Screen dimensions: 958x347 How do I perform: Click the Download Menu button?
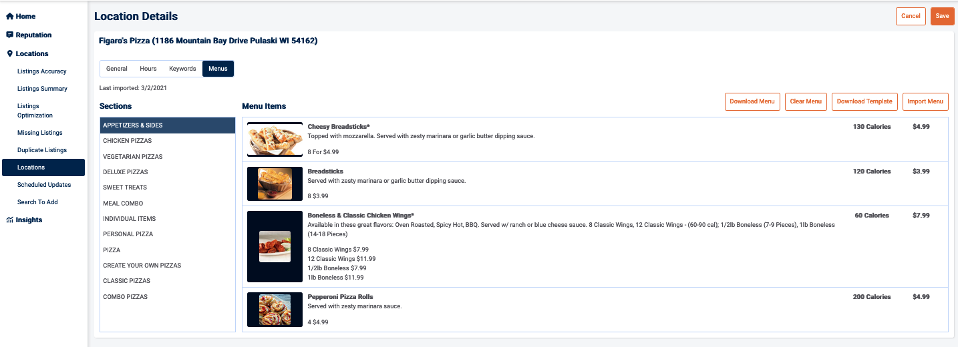coord(752,101)
